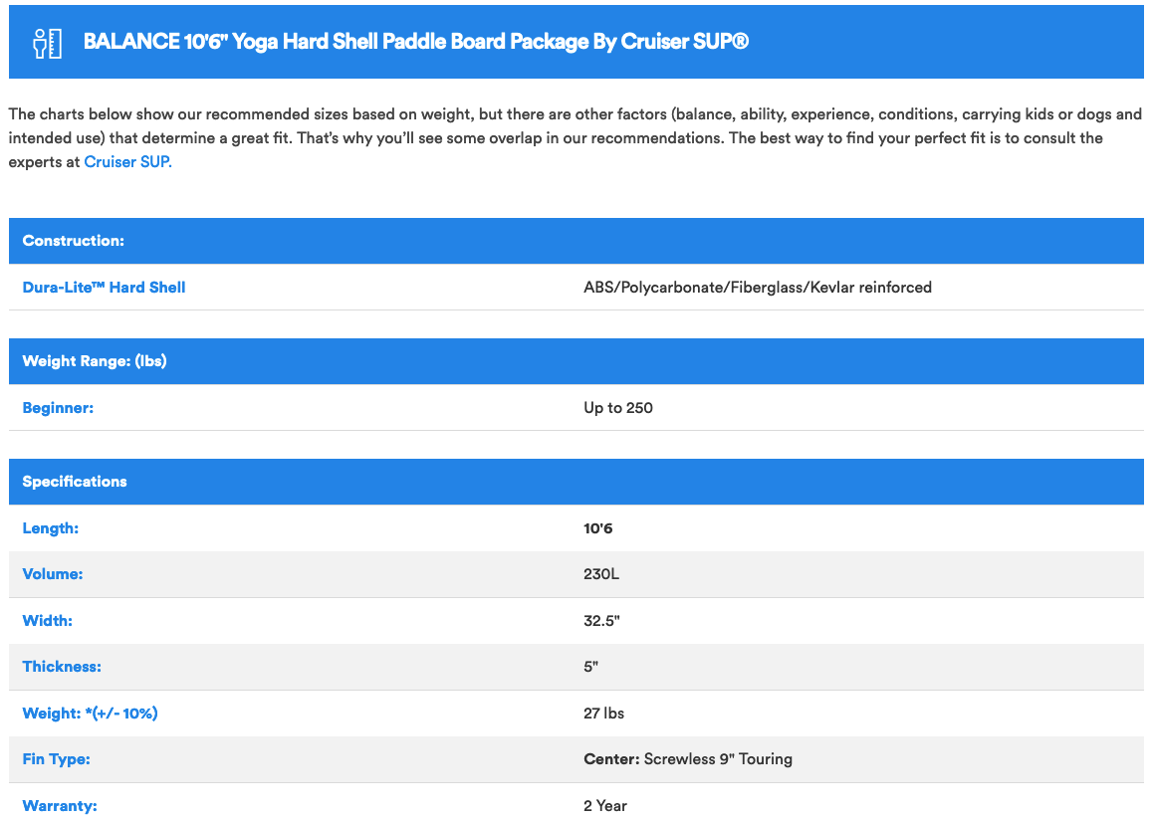Viewport: 1153px width, 819px height.
Task: Select the Dura-Lite Hard Shell label
Action: click(104, 288)
